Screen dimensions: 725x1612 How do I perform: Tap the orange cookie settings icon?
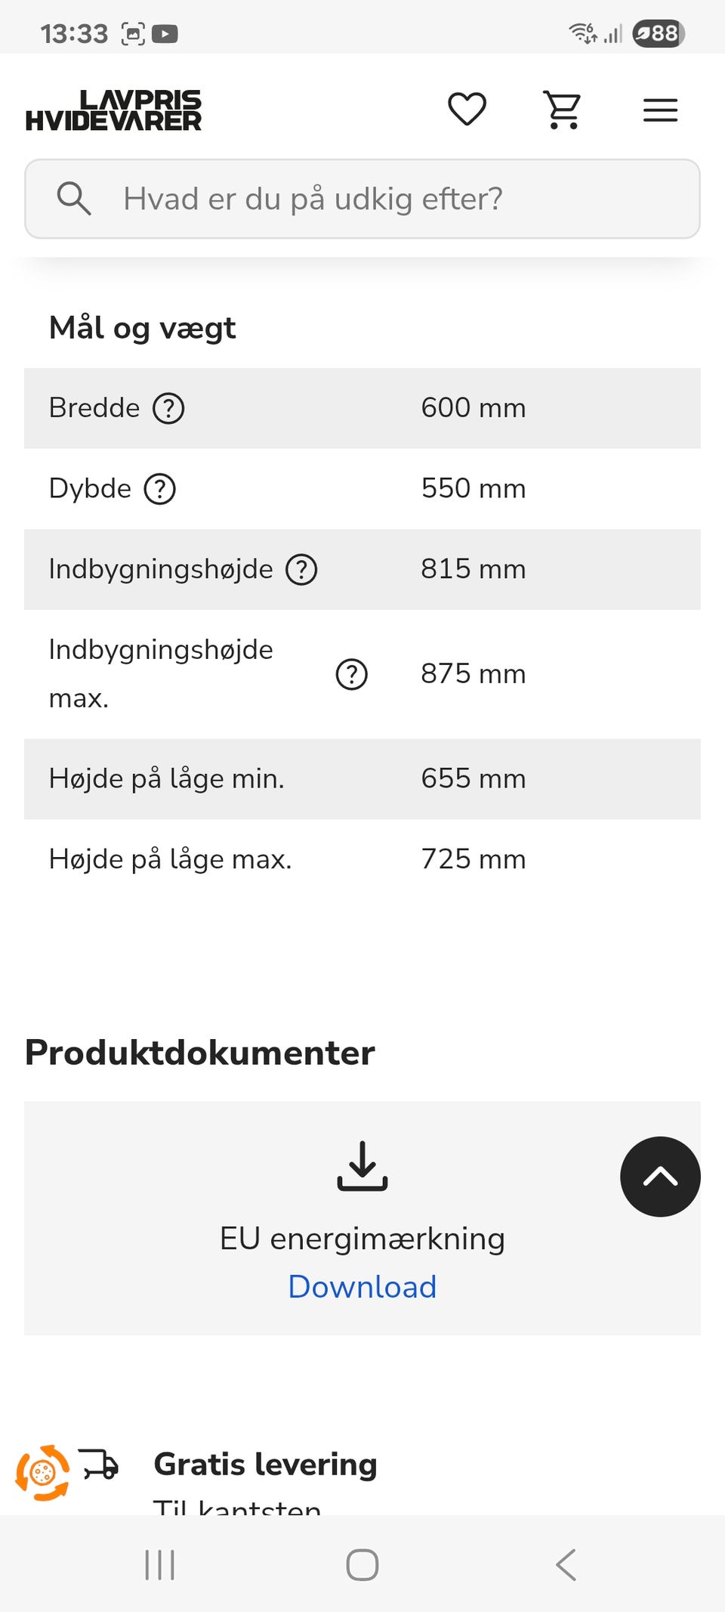coord(43,1472)
